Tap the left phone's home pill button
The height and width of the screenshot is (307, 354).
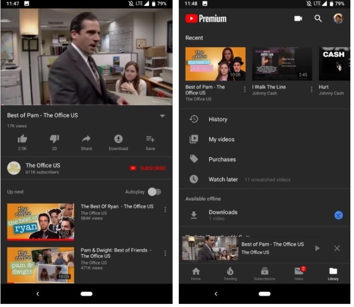tap(86, 294)
